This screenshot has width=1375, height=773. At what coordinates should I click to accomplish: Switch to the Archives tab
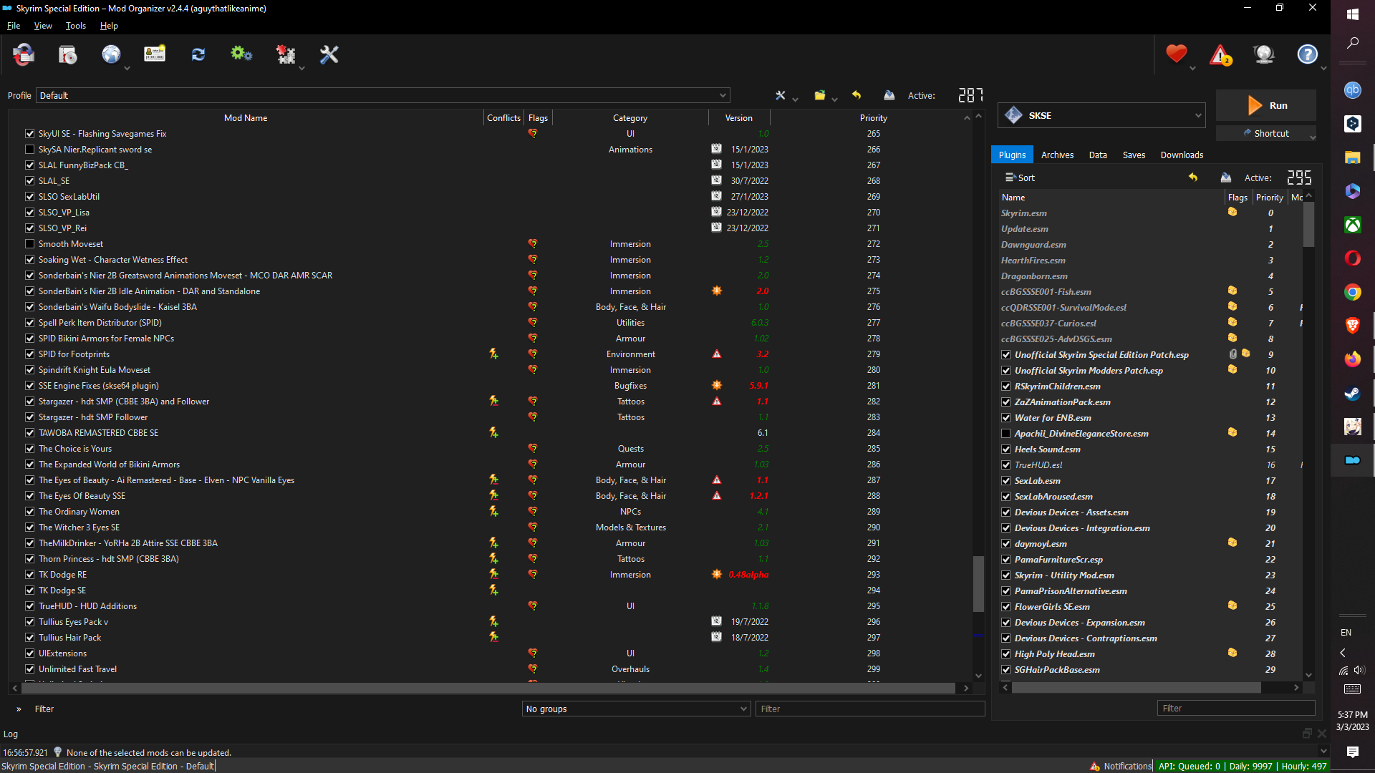pos(1057,155)
